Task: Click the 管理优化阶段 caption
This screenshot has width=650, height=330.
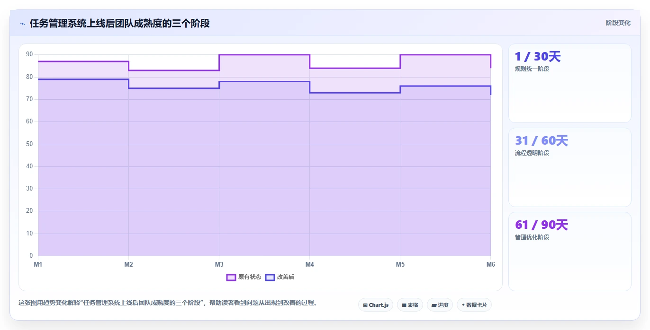Action: tap(532, 237)
